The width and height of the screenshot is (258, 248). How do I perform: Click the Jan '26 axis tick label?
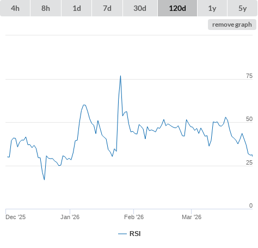coord(70,217)
